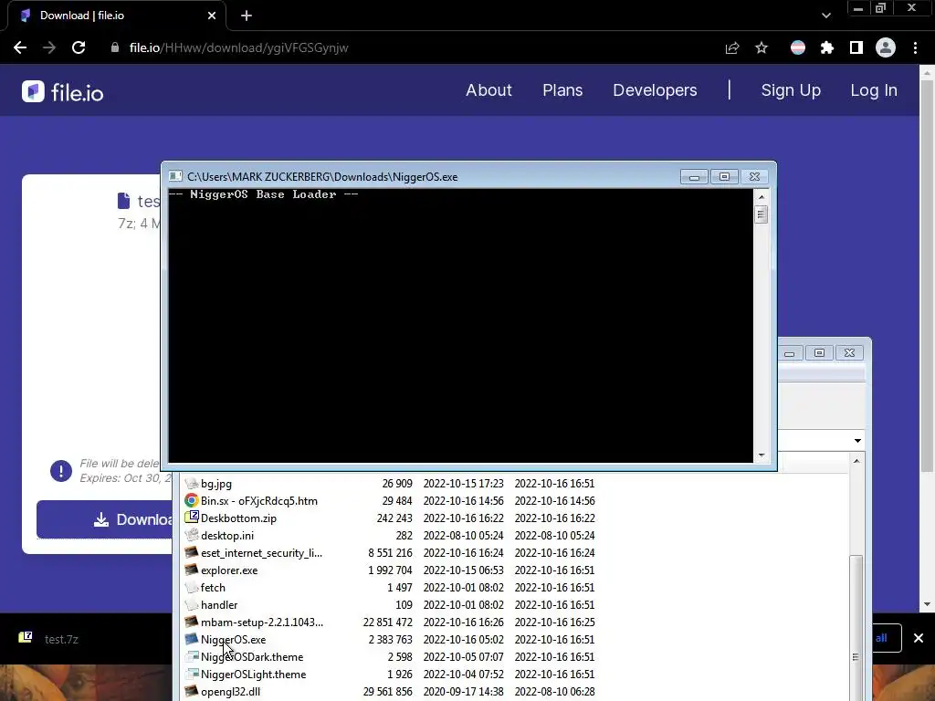Bookmark this page with the star icon

tap(762, 47)
